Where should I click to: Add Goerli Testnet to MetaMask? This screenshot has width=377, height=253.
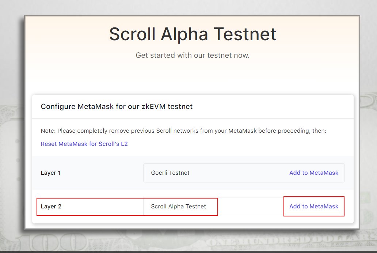[x=314, y=173]
